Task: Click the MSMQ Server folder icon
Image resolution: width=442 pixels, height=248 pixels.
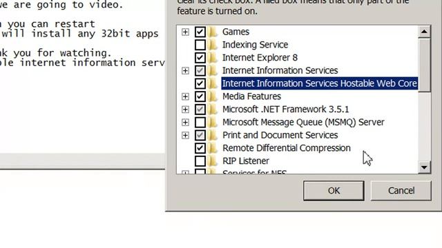Action: coord(213,123)
